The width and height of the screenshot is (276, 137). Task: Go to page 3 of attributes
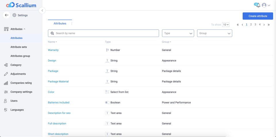[255, 25]
